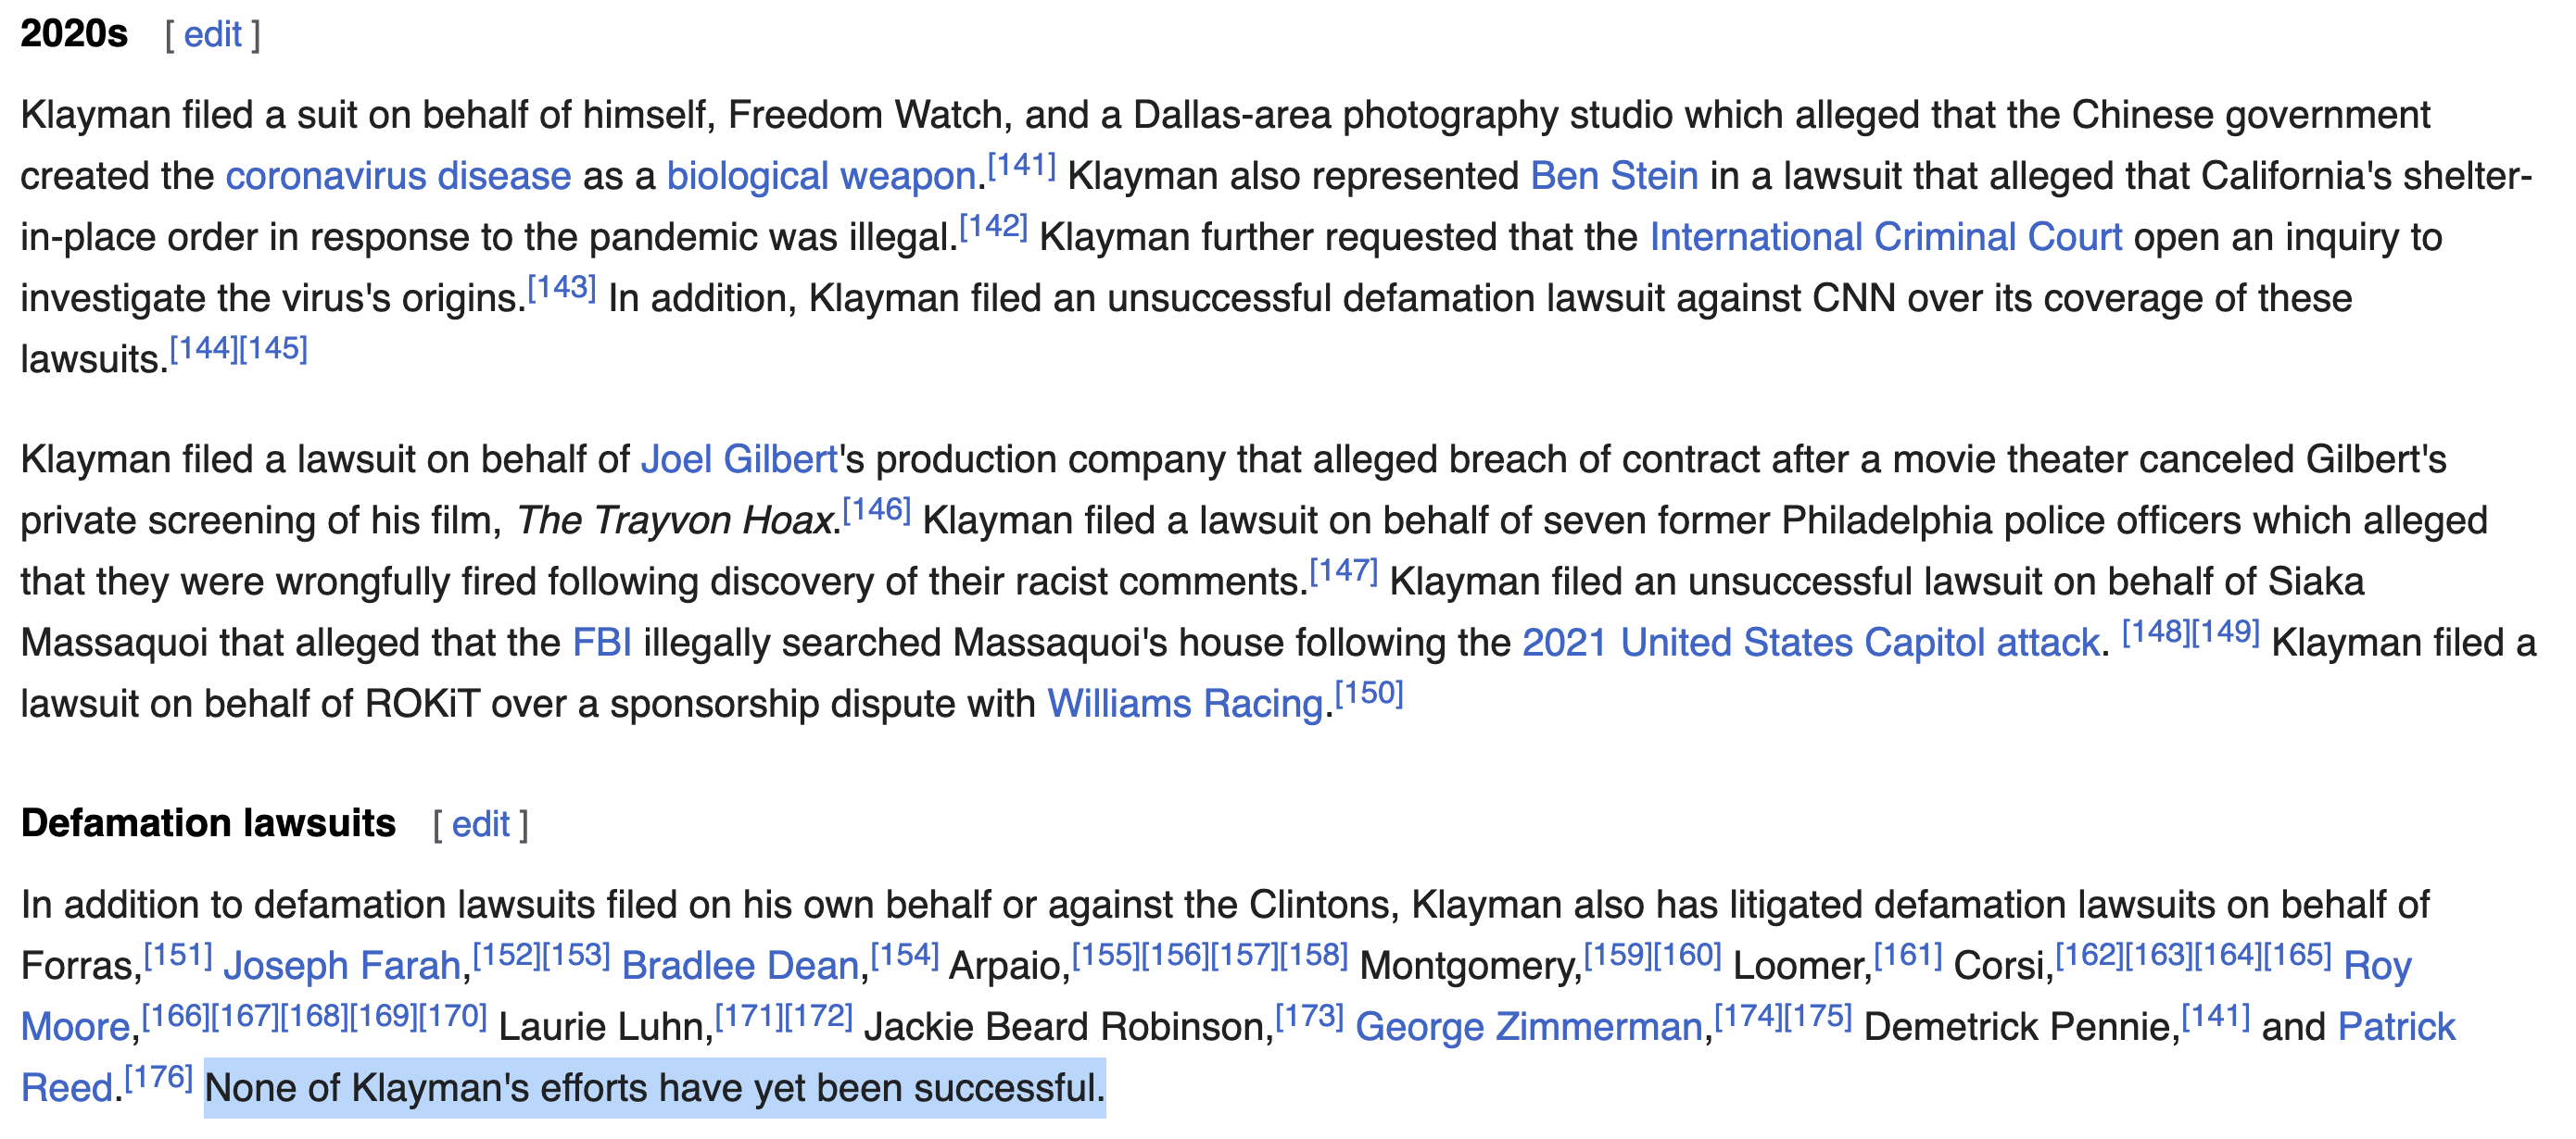The width and height of the screenshot is (2576, 1139).
Task: Jump to citation reference 146
Action: click(876, 509)
